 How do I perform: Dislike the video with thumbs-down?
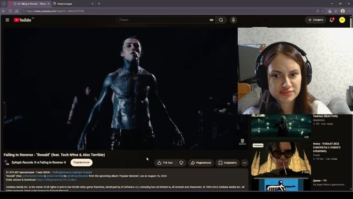181,163
